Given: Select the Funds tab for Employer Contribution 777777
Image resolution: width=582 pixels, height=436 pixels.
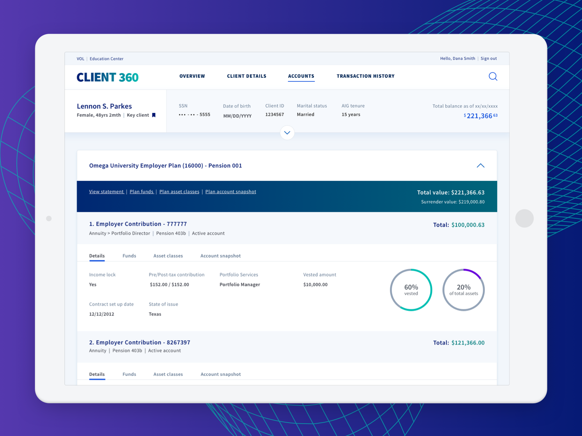Looking at the screenshot, I should click(x=129, y=255).
